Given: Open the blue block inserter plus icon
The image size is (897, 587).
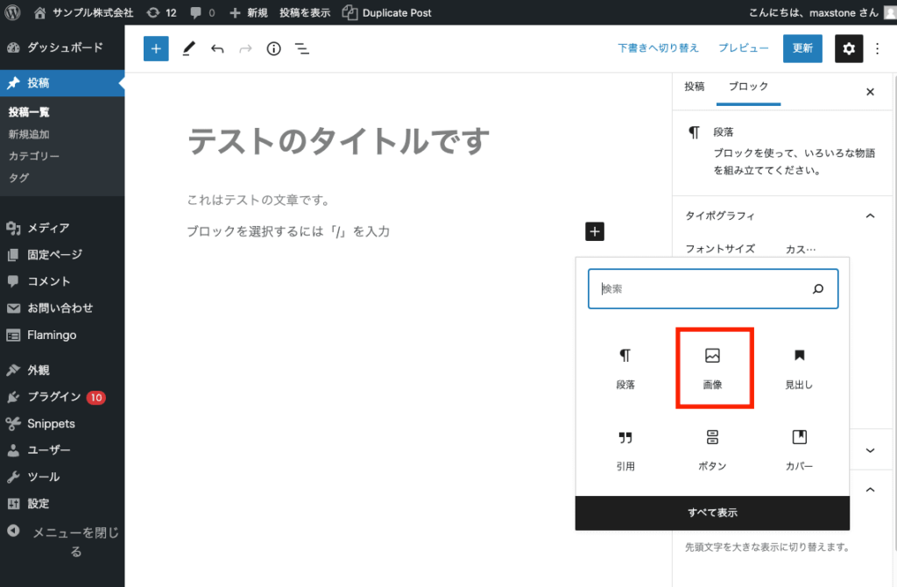Looking at the screenshot, I should click(x=156, y=48).
